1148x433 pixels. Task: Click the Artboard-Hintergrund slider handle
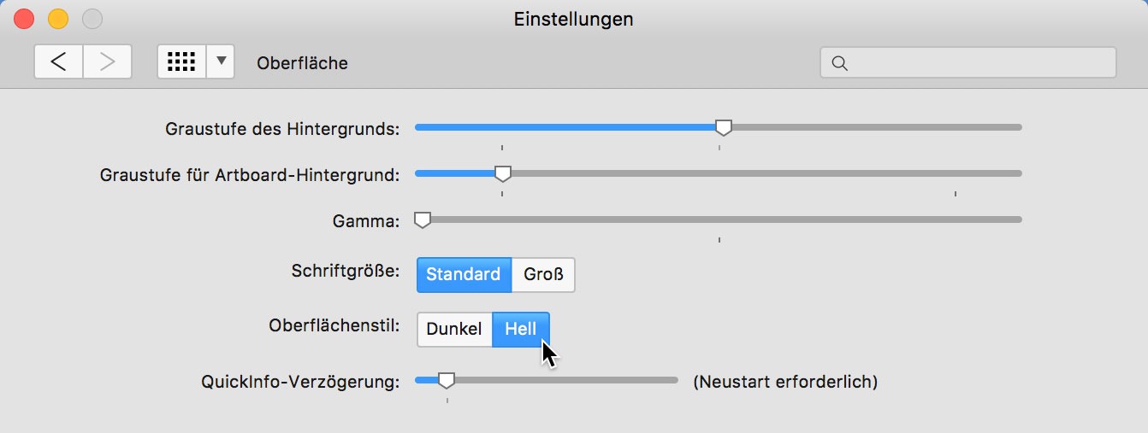(x=503, y=173)
